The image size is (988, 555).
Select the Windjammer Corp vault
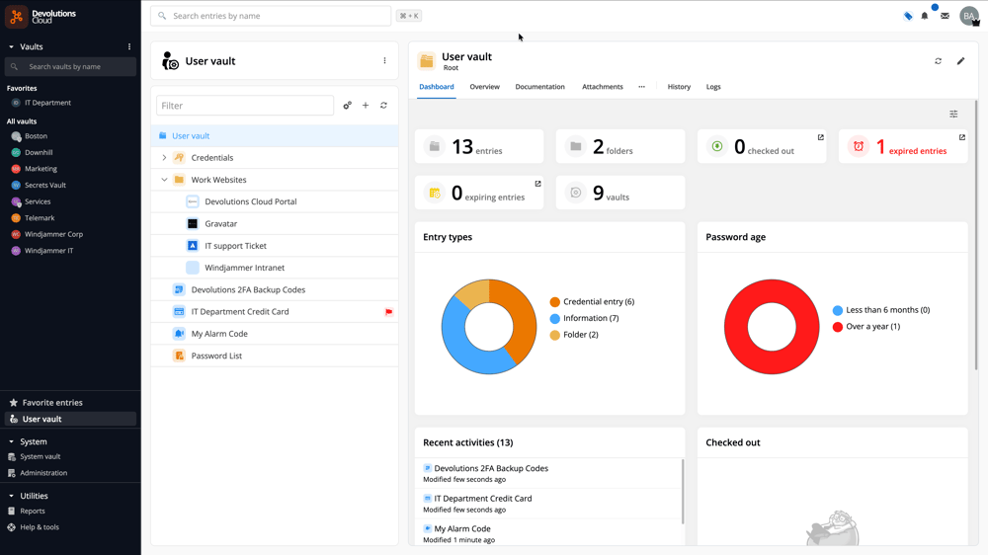coord(53,234)
